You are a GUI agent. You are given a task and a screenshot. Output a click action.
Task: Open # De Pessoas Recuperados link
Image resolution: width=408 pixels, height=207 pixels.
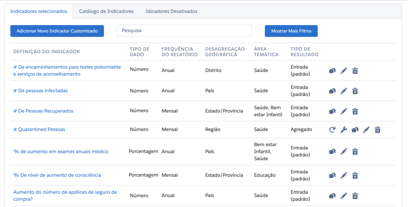pos(43,111)
